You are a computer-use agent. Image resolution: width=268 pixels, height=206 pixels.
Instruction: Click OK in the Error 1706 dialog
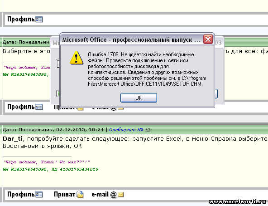(x=139, y=98)
